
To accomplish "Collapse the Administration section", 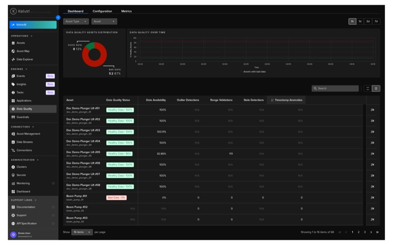I will pyautogui.click(x=25, y=160).
